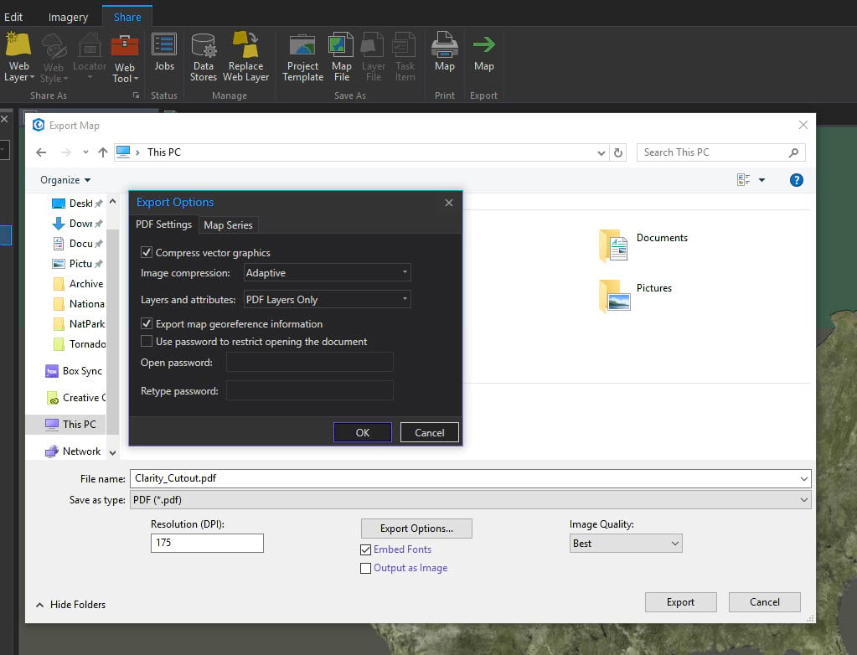The height and width of the screenshot is (655, 857).
Task: Open the Image compression dropdown
Action: pos(327,272)
